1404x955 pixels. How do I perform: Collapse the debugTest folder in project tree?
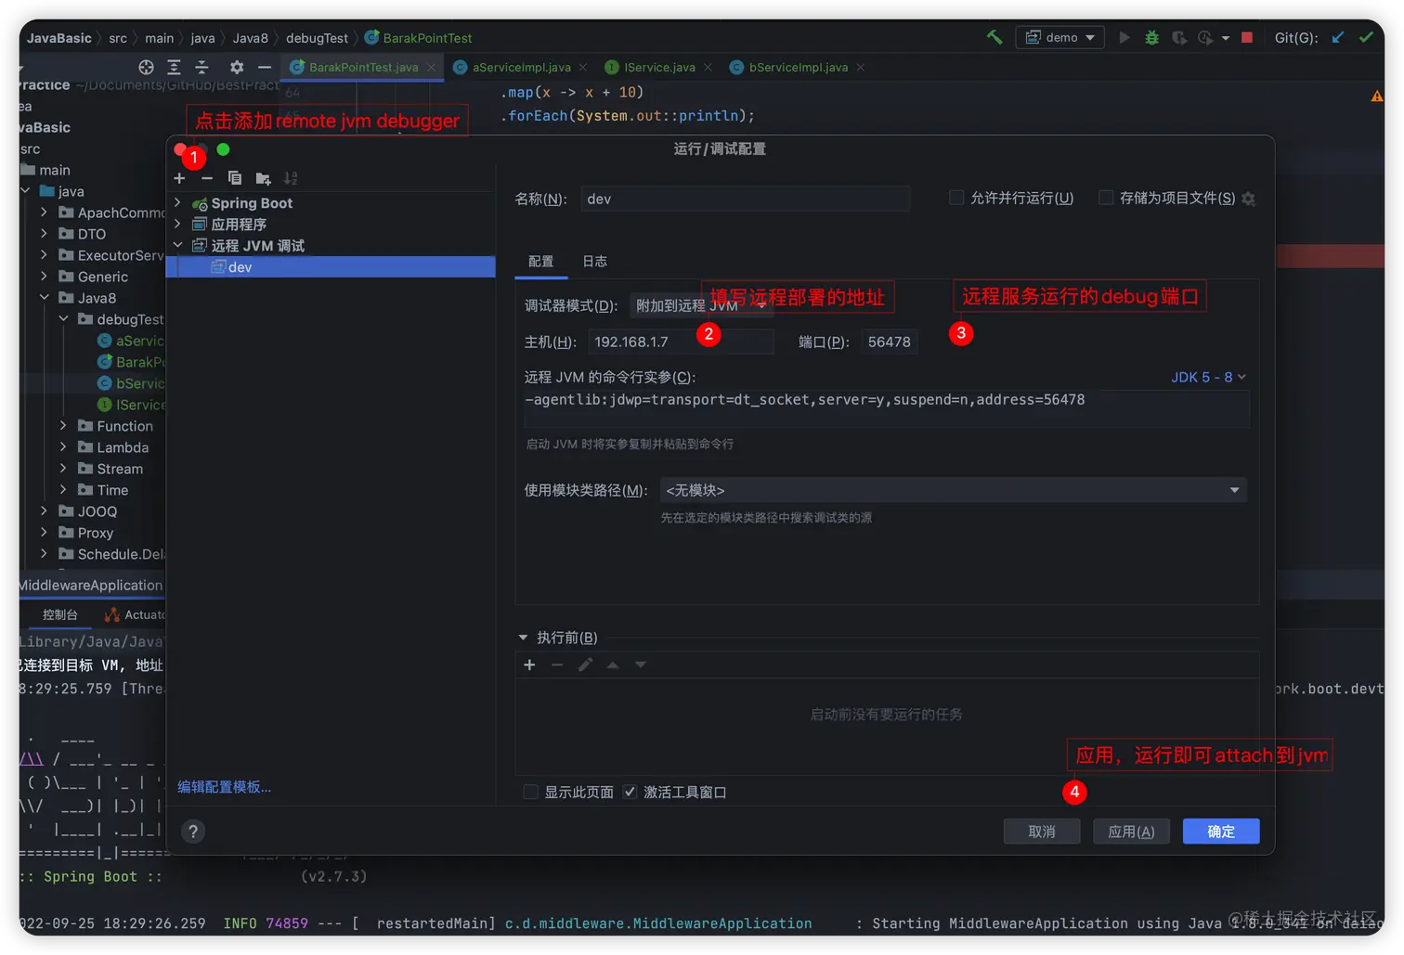[x=63, y=319]
